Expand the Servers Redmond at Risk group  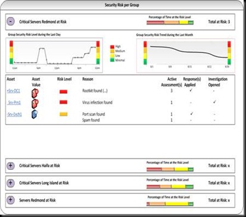click(x=11, y=200)
